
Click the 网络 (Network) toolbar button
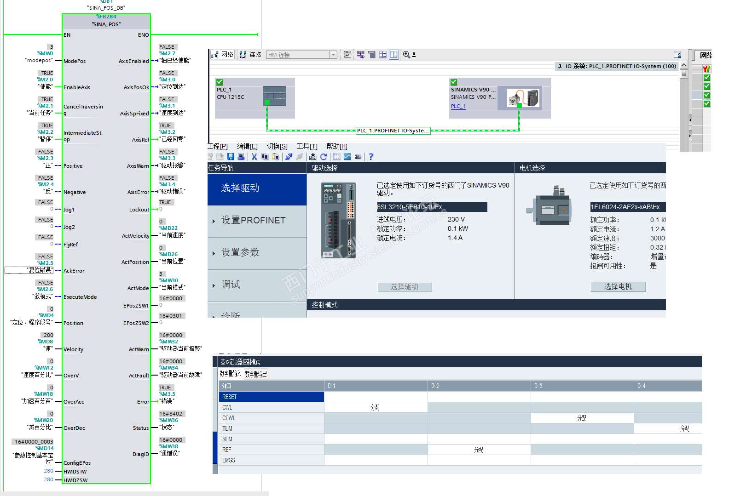pos(222,55)
